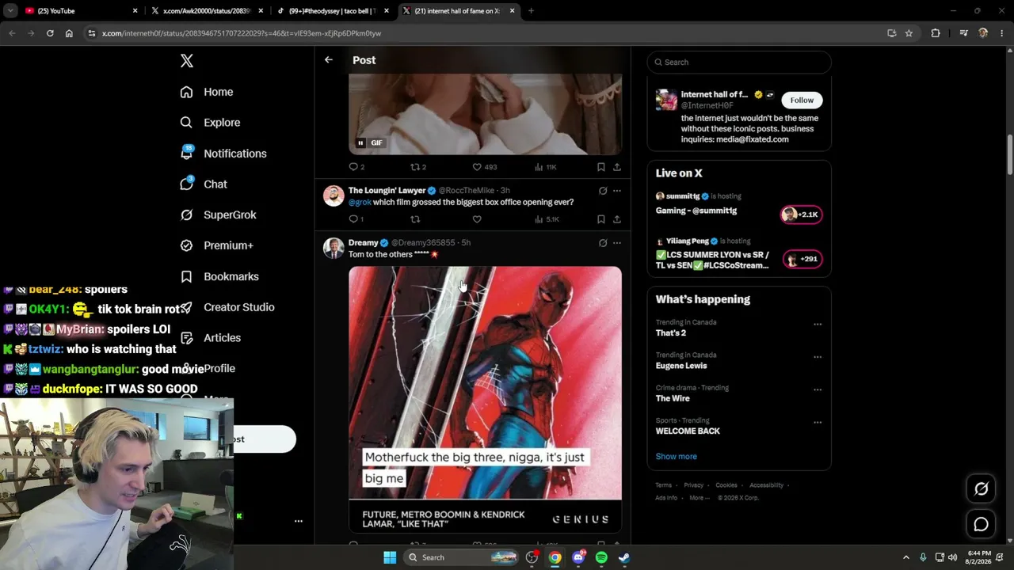Click the @grok mention link
Screen dimensions: 1014x570
(x=360, y=202)
